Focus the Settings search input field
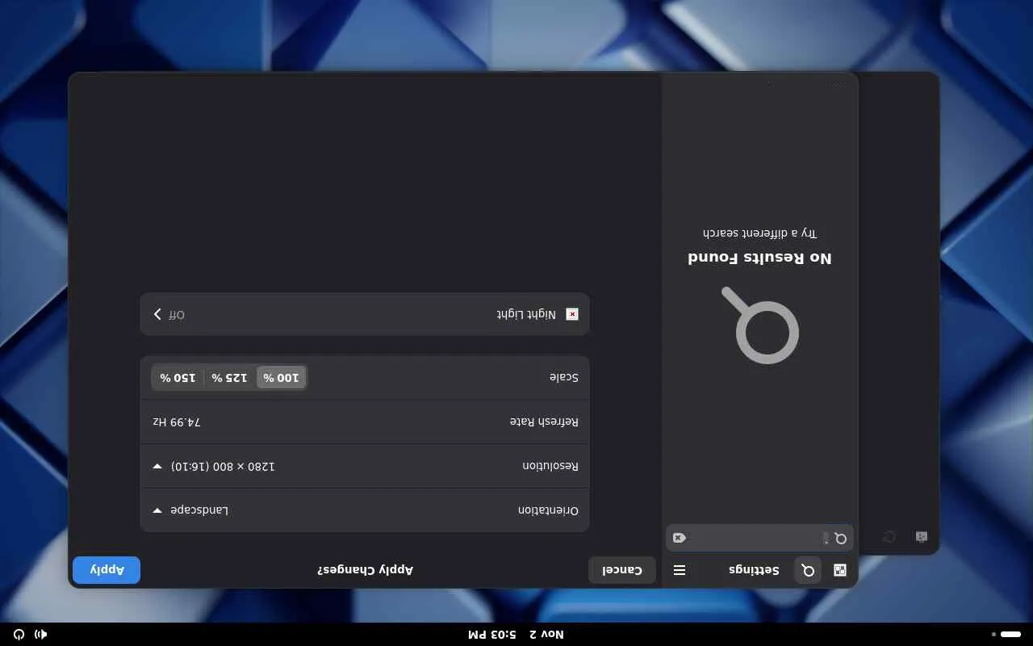This screenshot has height=646, width=1033. (x=759, y=538)
